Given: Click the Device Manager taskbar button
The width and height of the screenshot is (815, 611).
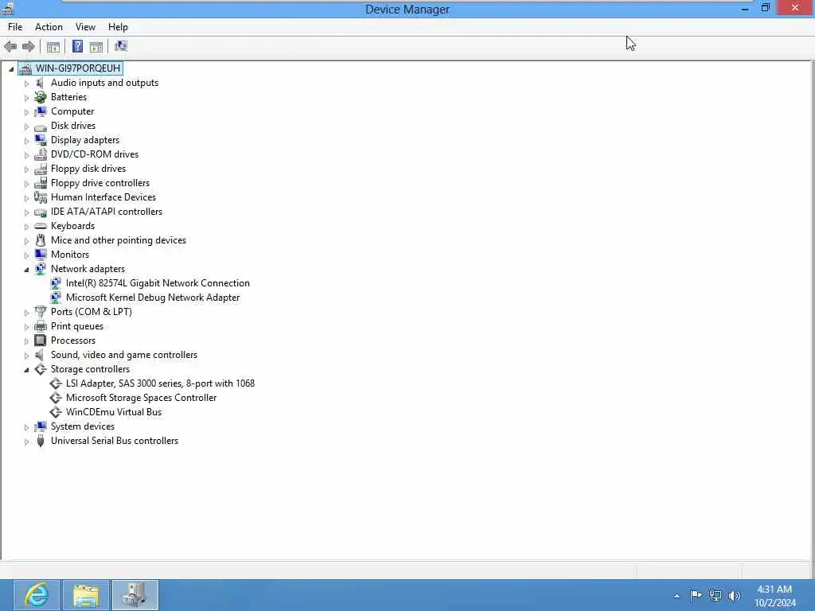Looking at the screenshot, I should pyautogui.click(x=135, y=595).
